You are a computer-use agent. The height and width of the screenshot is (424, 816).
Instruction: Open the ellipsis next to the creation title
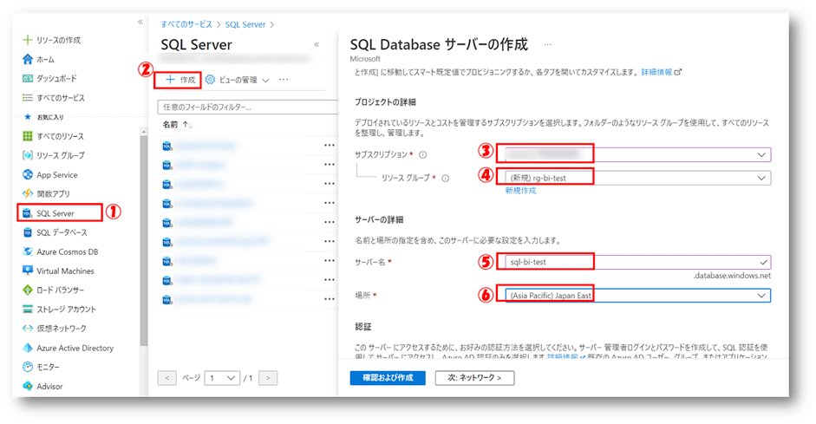pos(547,45)
